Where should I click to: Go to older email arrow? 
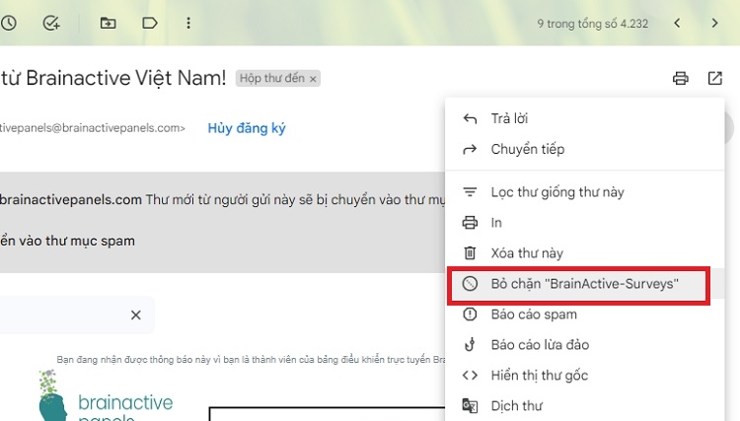tap(714, 23)
